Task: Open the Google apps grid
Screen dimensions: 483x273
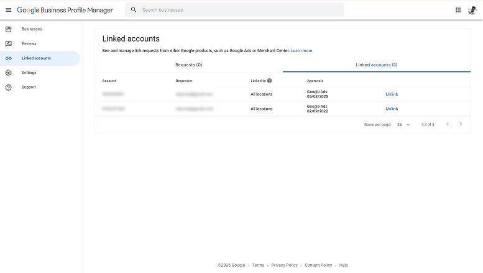Action: click(x=458, y=10)
